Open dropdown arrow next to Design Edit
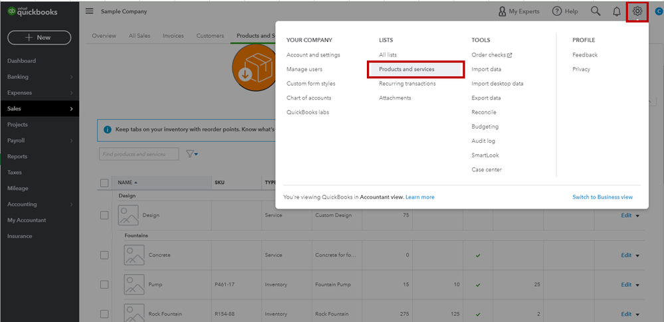 [637, 215]
